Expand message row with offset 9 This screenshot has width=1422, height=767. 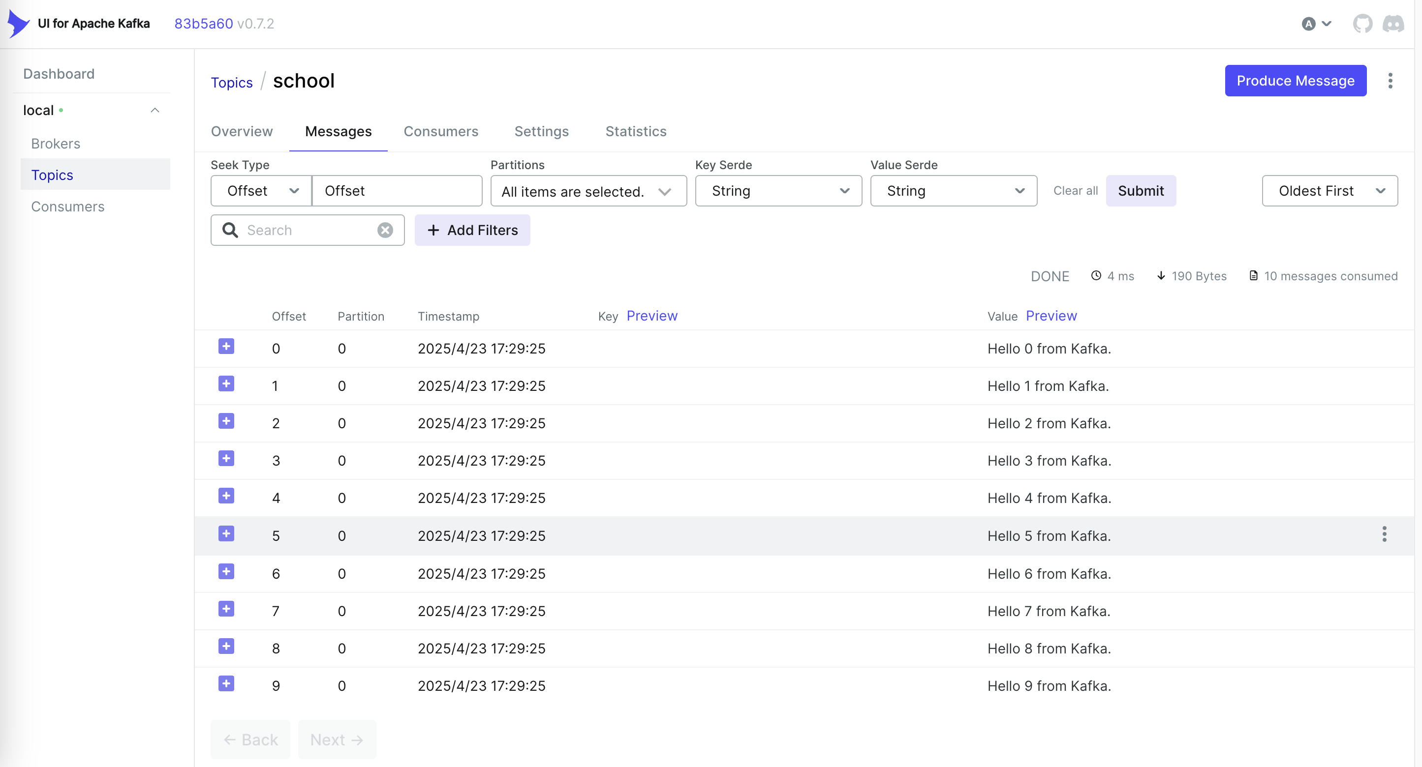pyautogui.click(x=226, y=683)
